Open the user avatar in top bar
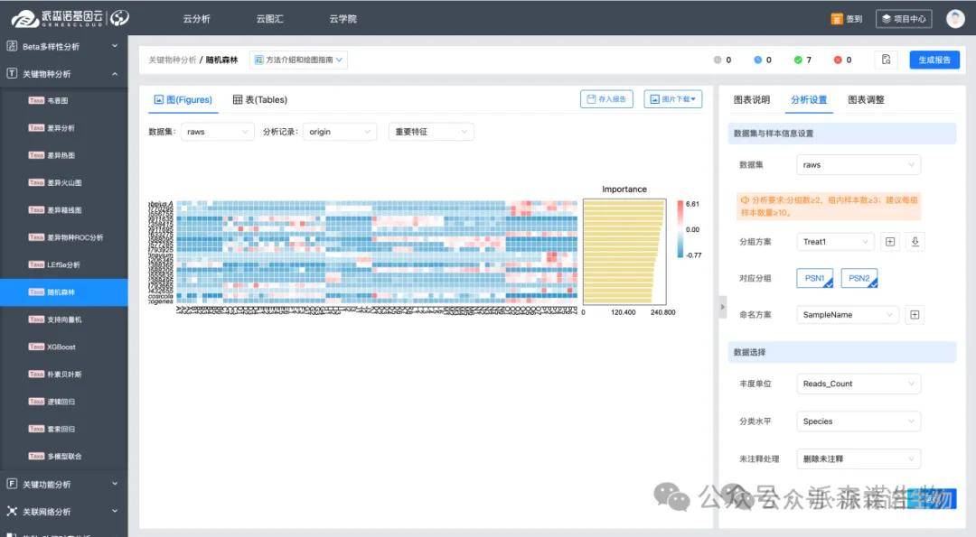 [955, 18]
